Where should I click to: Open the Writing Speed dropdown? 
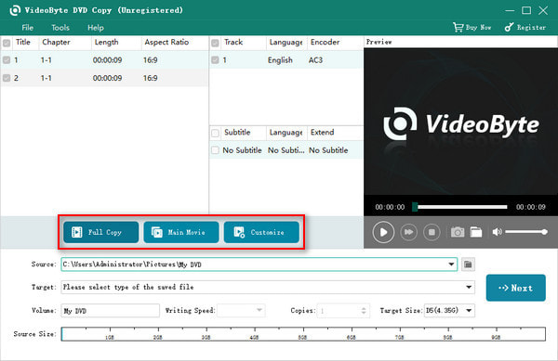click(241, 311)
